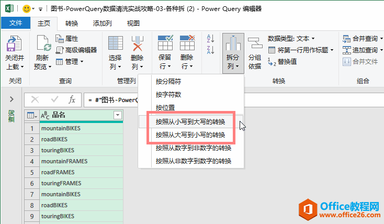Image resolution: width=384 pixels, height=224 pixels.
Task: Cancel formula edit with the X icon
Action: 35,100
